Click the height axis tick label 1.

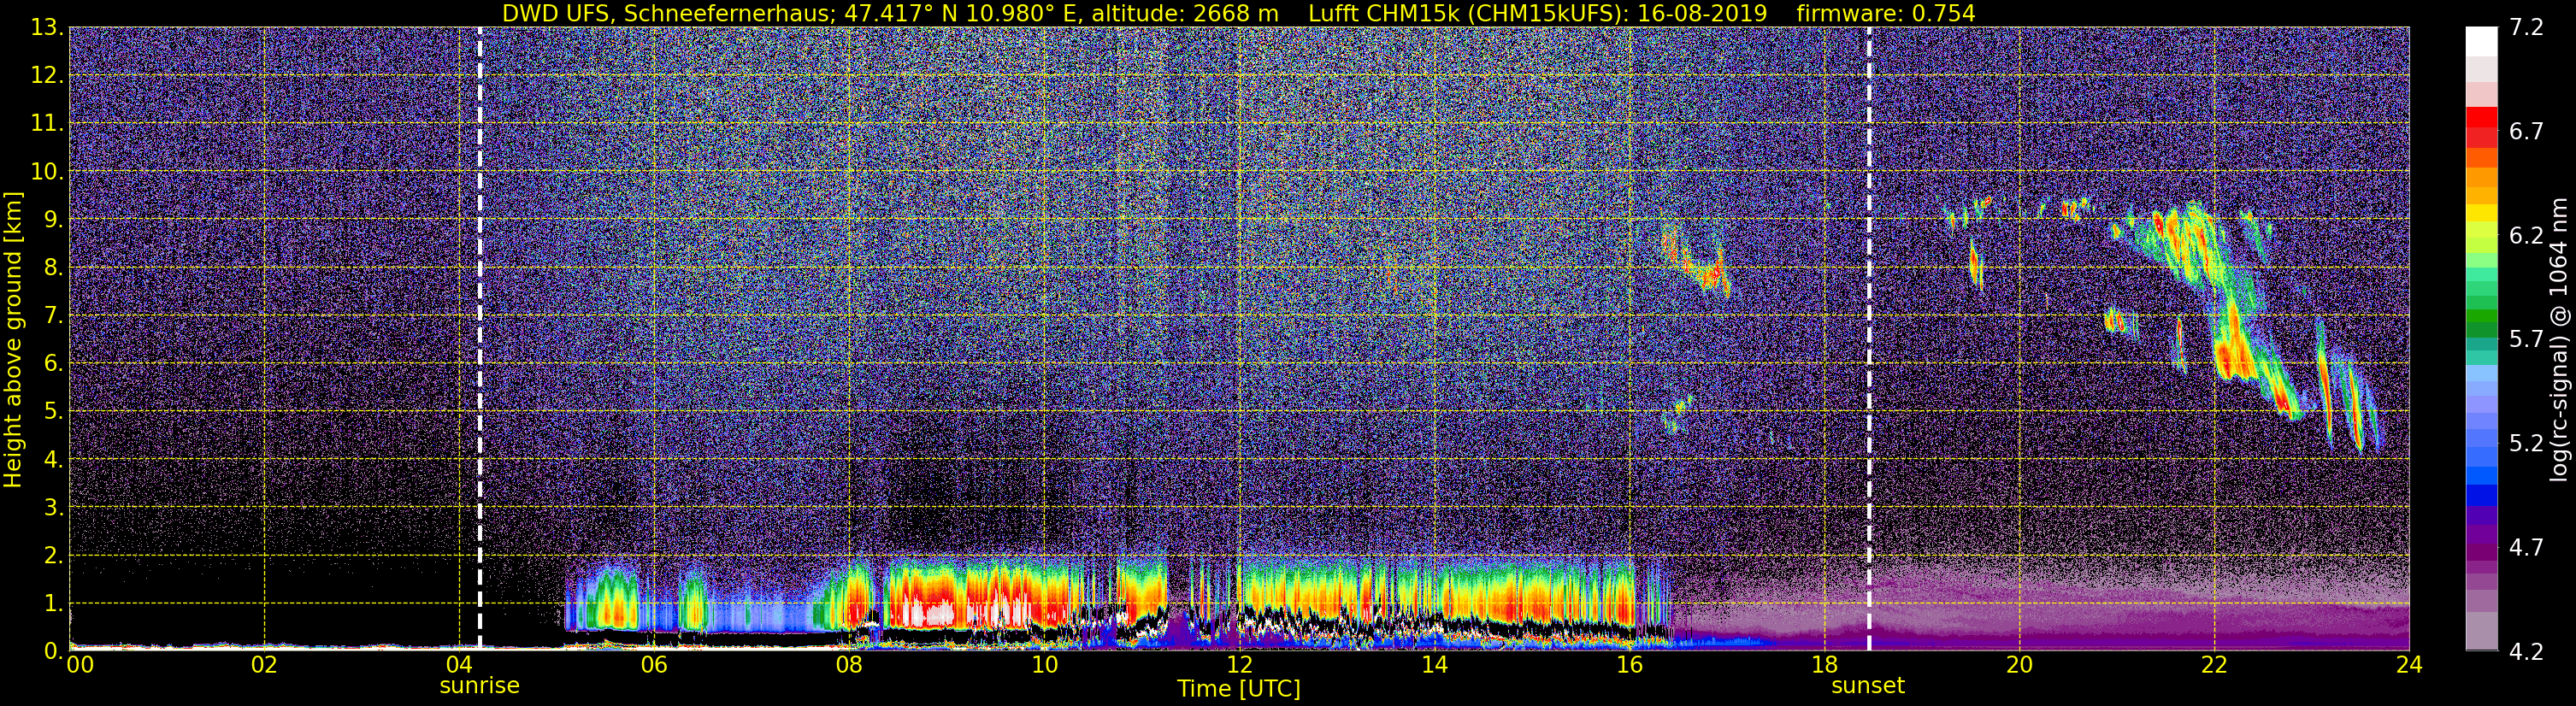[53, 604]
